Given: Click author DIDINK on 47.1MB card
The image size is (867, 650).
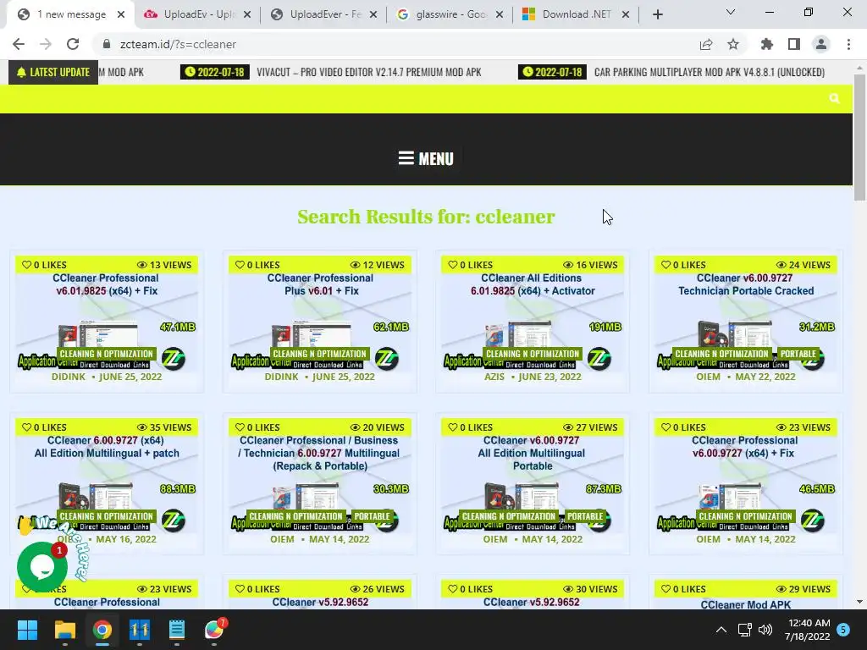Looking at the screenshot, I should tap(69, 377).
